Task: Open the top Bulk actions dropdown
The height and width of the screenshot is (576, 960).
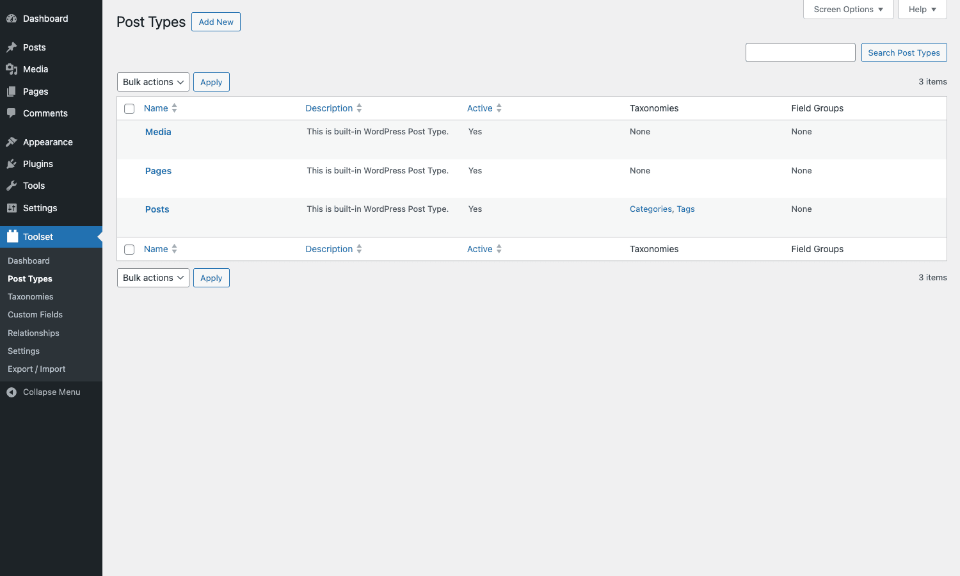Action: 153,82
